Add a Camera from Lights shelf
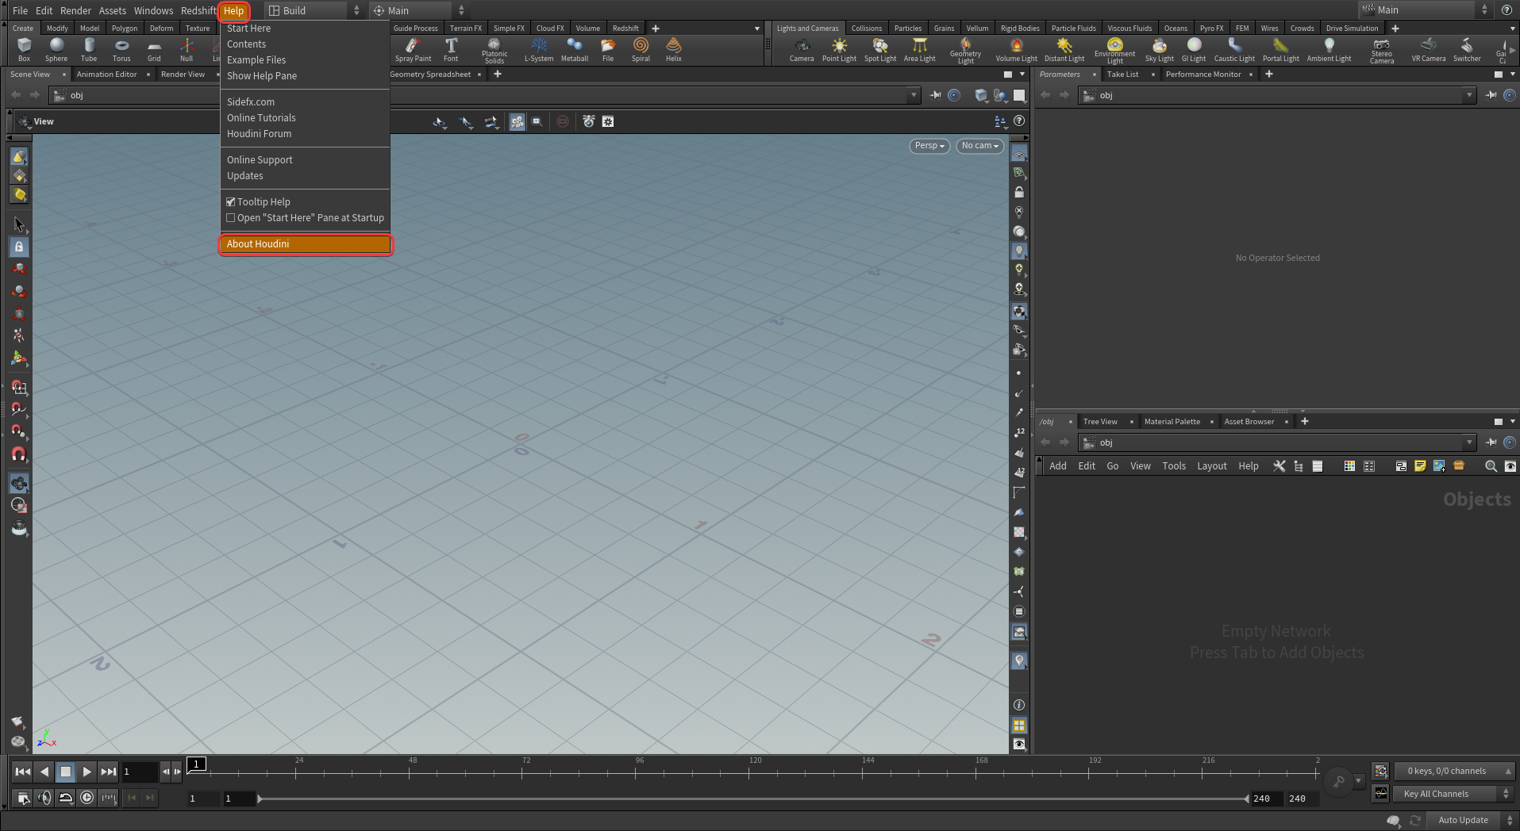This screenshot has height=831, width=1520. tap(802, 49)
